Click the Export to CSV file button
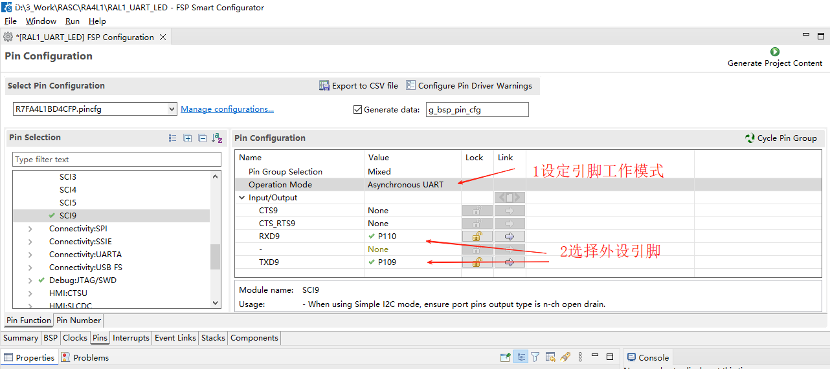 [x=359, y=85]
